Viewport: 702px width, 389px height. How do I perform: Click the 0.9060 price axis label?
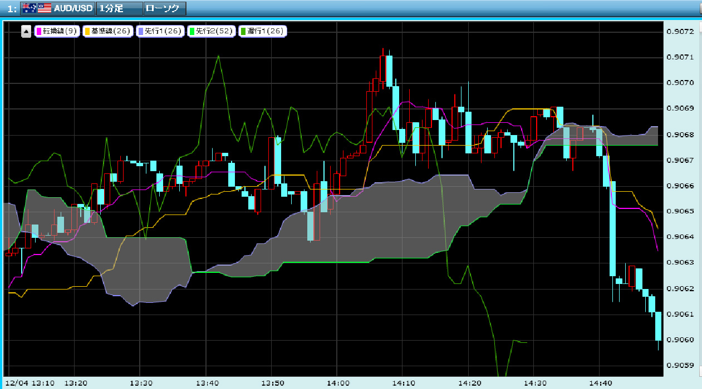coord(680,340)
